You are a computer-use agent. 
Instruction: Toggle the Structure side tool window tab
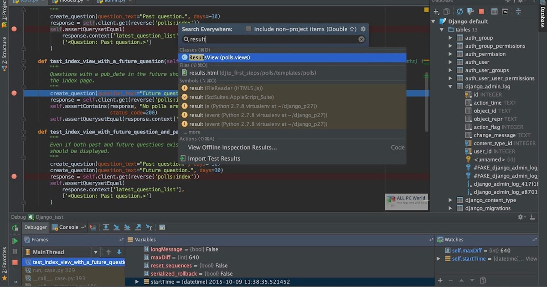click(4, 54)
